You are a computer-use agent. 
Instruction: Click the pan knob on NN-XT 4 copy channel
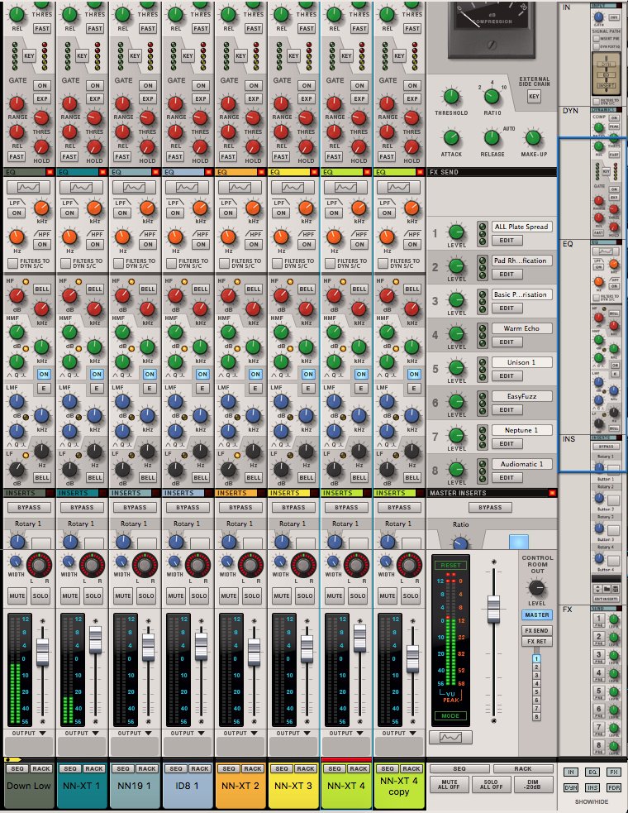point(409,565)
